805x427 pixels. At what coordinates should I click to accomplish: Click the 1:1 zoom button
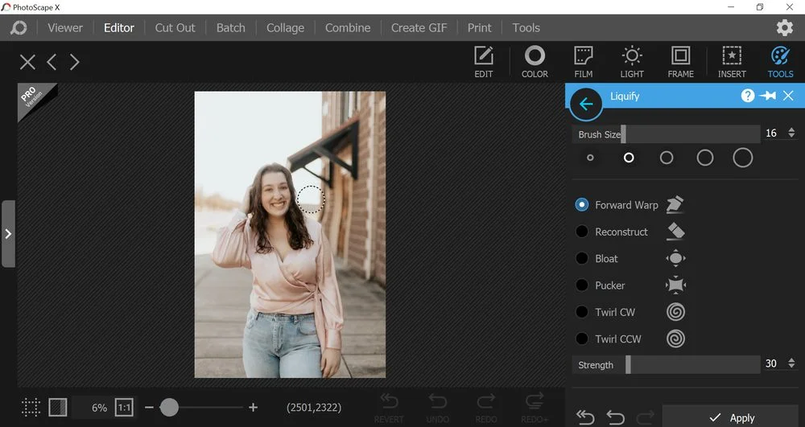[x=124, y=408]
